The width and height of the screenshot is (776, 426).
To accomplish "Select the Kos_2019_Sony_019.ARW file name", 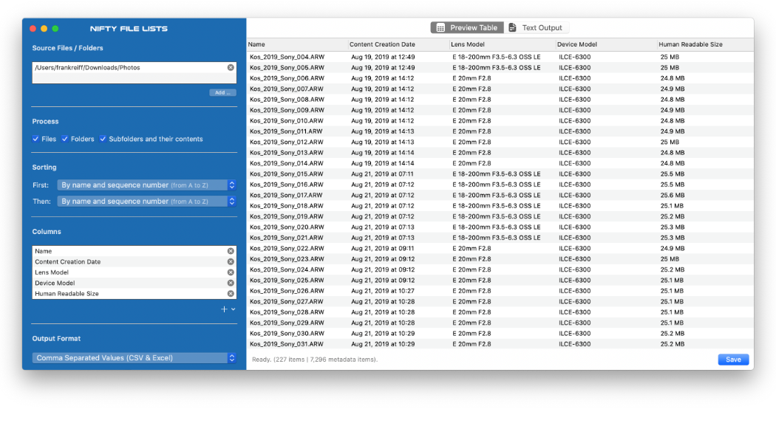I will coord(287,216).
